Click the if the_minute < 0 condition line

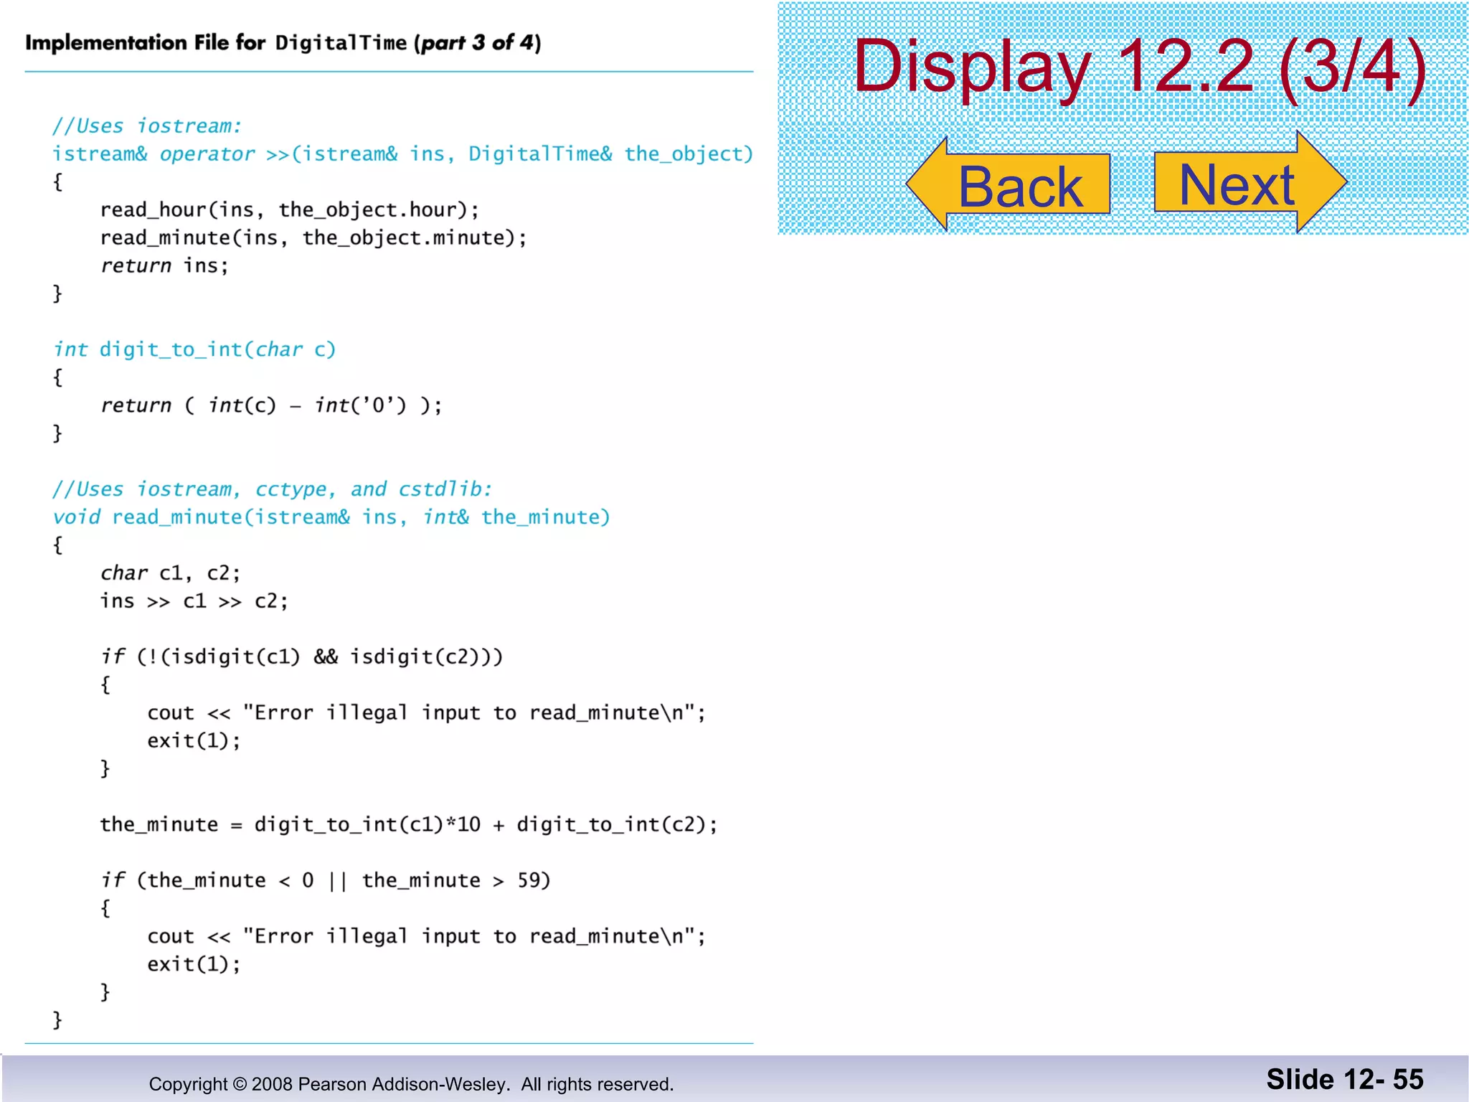(325, 880)
